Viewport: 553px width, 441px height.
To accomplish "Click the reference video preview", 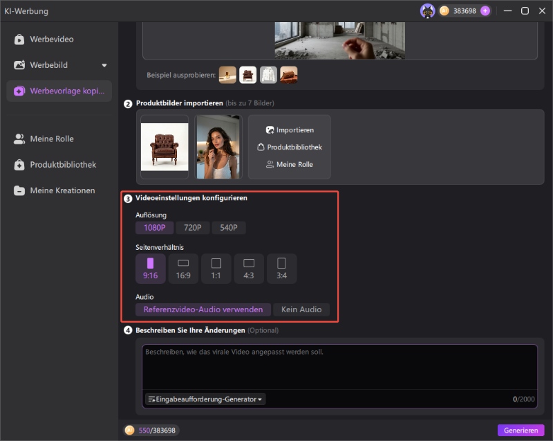I will pyautogui.click(x=339, y=40).
